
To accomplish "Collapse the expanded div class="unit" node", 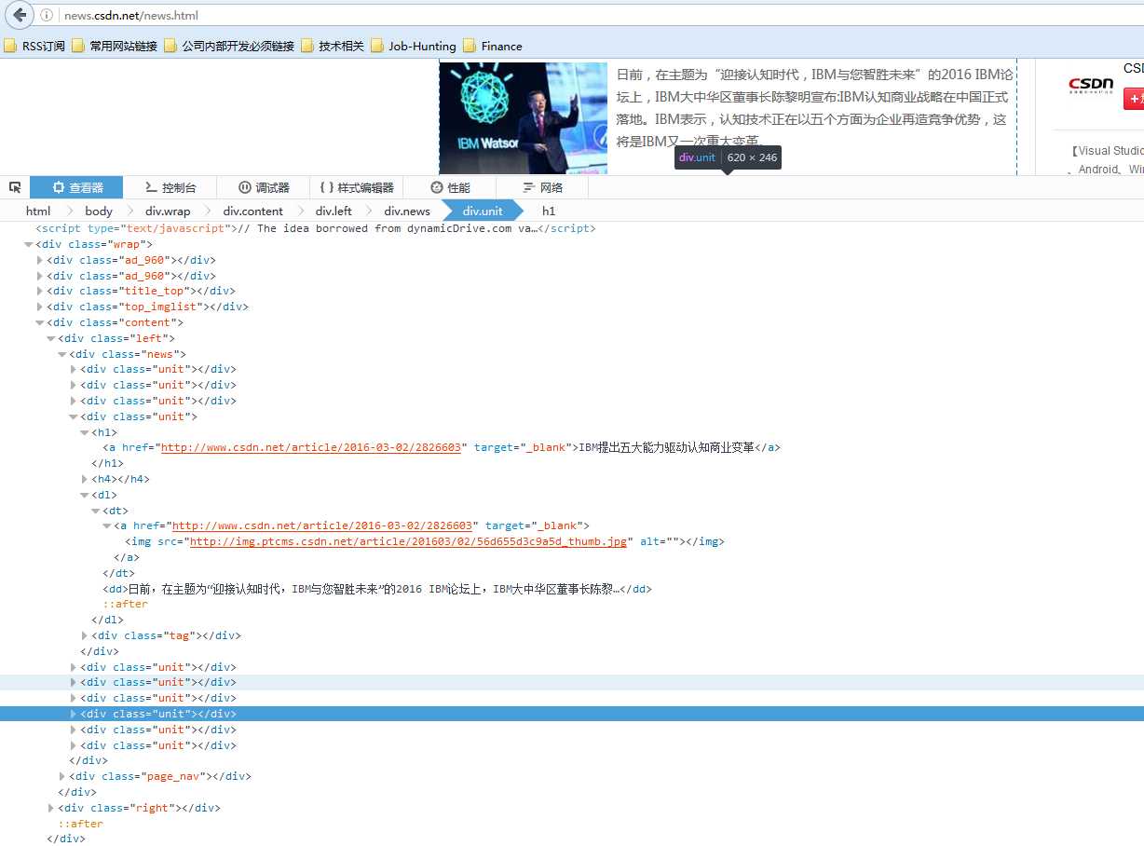I will point(74,416).
